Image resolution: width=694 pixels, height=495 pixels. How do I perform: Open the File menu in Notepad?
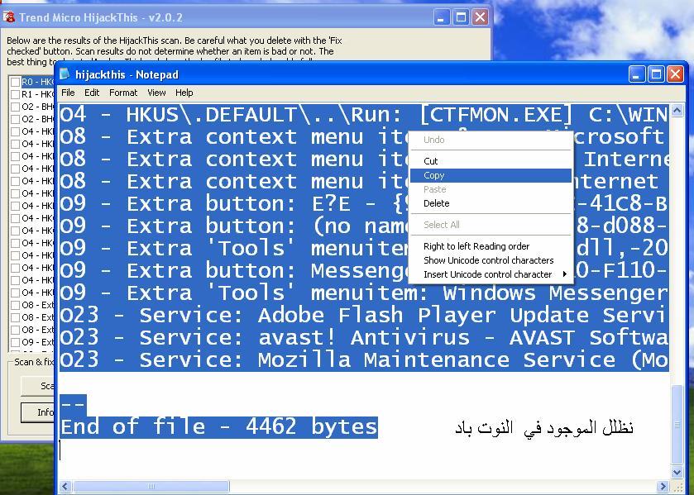click(68, 93)
